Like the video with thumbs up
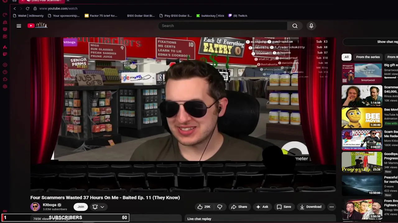 204,207
